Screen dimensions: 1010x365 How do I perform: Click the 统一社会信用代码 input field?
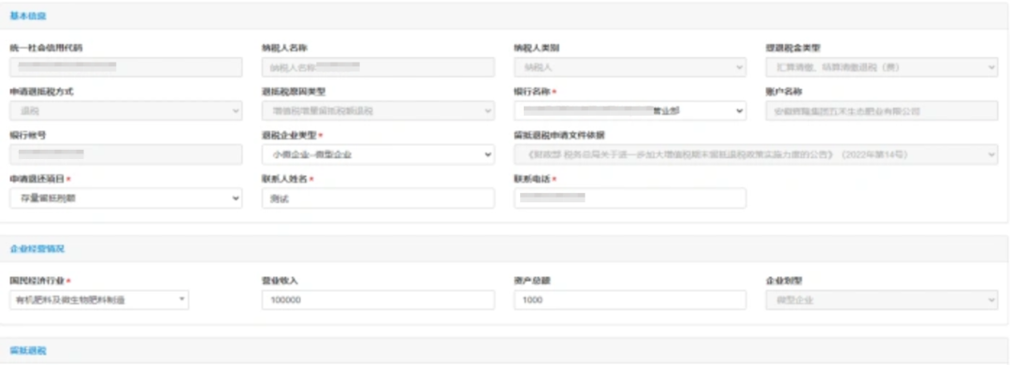click(x=126, y=67)
